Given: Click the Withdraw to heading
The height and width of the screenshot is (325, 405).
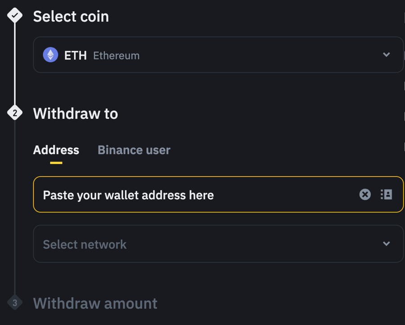Looking at the screenshot, I should tap(75, 113).
